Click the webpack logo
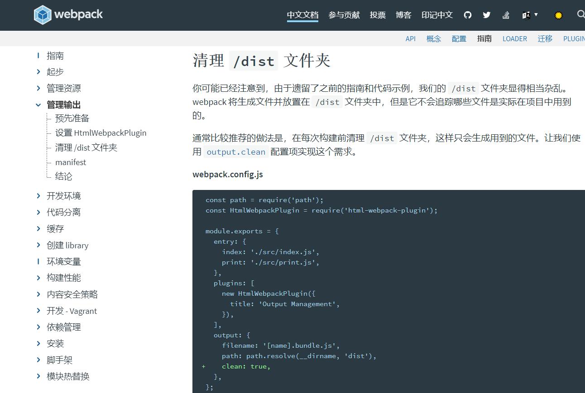The width and height of the screenshot is (585, 393). [68, 15]
